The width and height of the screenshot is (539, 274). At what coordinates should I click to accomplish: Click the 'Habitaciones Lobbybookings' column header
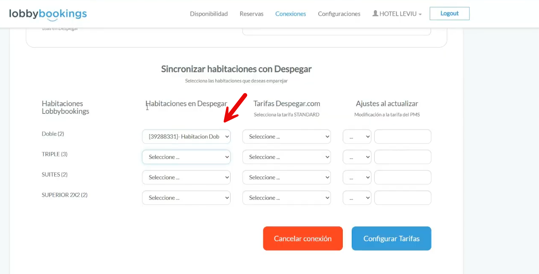pyautogui.click(x=65, y=107)
